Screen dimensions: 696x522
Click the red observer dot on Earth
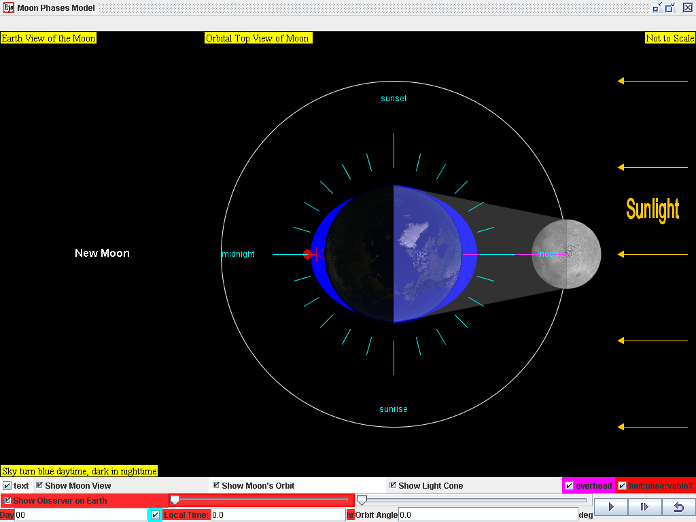307,254
